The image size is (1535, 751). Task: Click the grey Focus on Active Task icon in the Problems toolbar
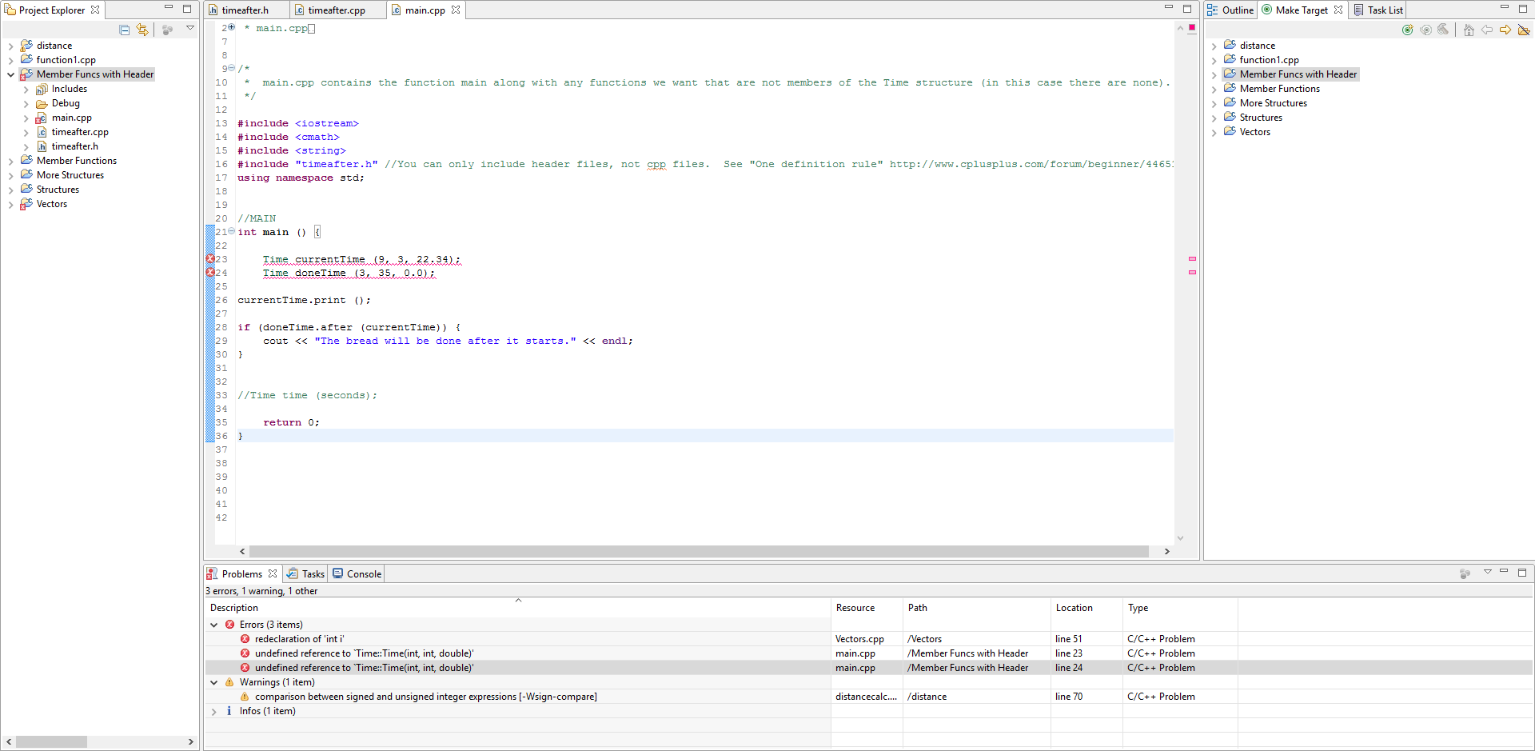[1465, 573]
